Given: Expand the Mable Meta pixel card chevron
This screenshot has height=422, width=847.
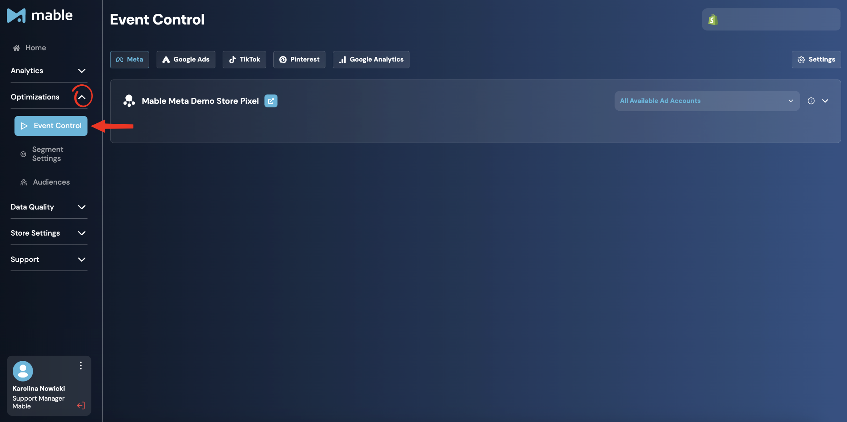Looking at the screenshot, I should click(825, 101).
